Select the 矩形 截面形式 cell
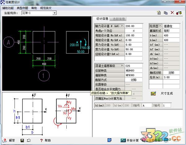 pyautogui.click(x=171, y=31)
